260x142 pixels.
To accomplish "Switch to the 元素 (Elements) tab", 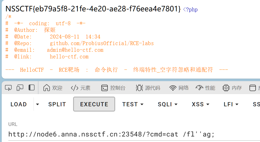I will (81, 88).
